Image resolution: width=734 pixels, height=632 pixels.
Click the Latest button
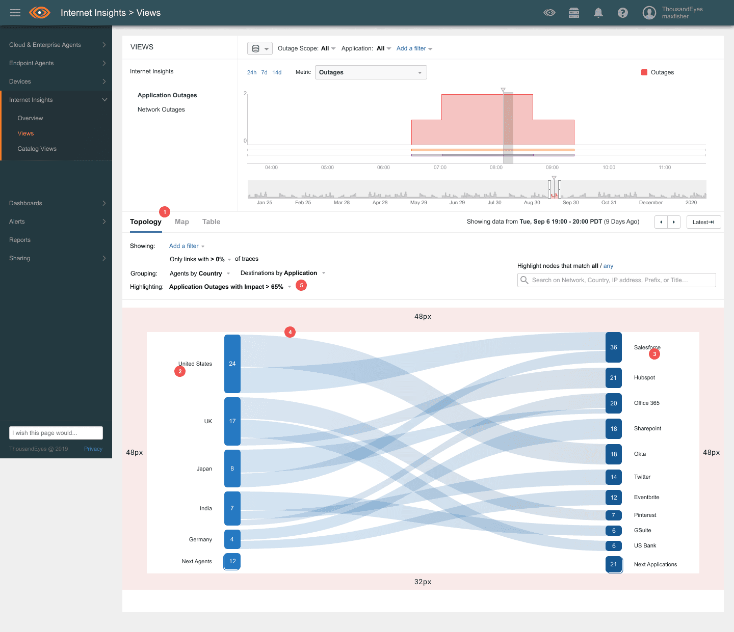click(703, 222)
